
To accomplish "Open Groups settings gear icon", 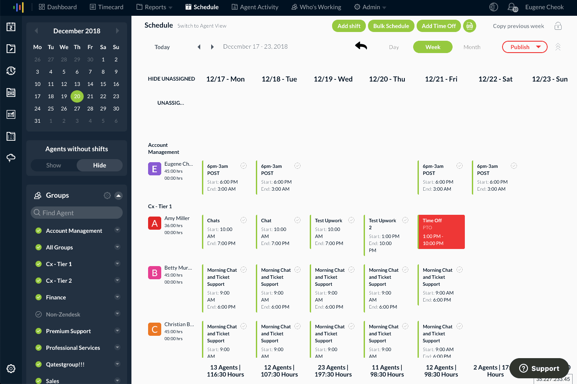I will pos(107,196).
